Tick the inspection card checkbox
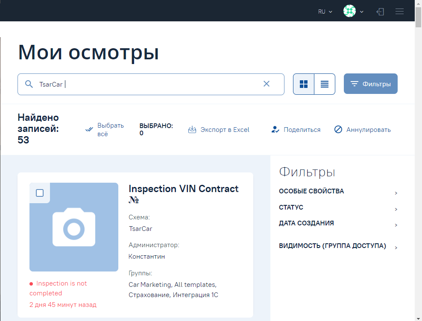The width and height of the screenshot is (422, 321). point(40,193)
